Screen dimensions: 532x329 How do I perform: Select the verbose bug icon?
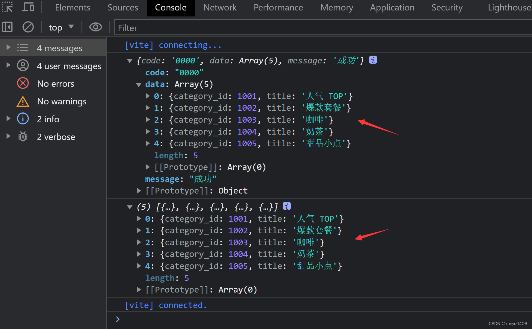(23, 137)
